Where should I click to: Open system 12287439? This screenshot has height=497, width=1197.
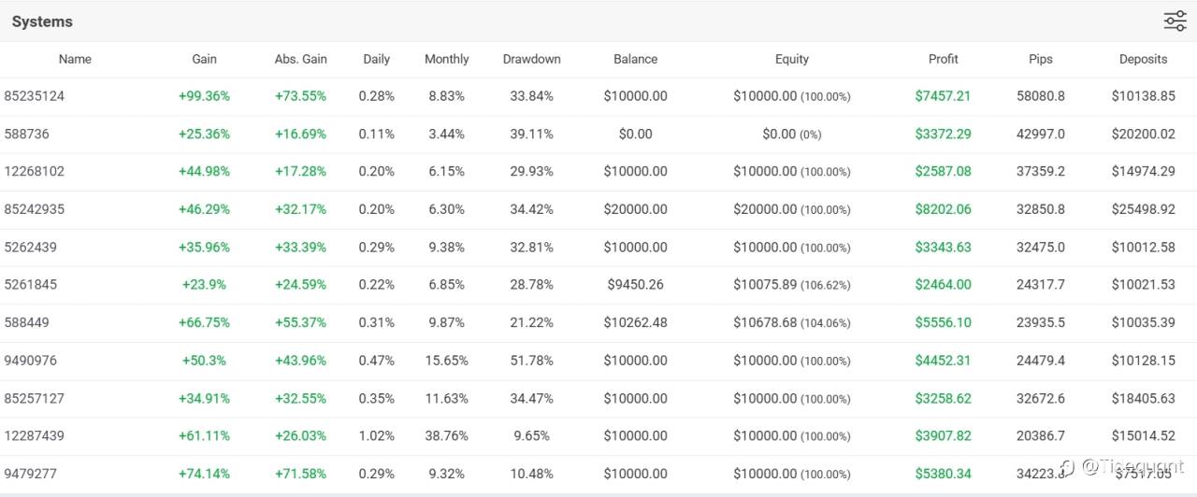pos(35,435)
